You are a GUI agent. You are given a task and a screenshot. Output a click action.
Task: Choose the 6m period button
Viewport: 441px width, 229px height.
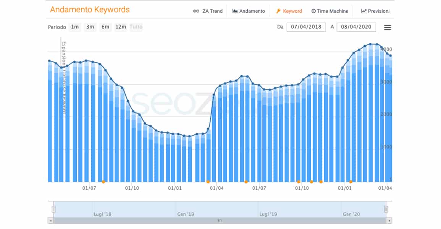[105, 27]
